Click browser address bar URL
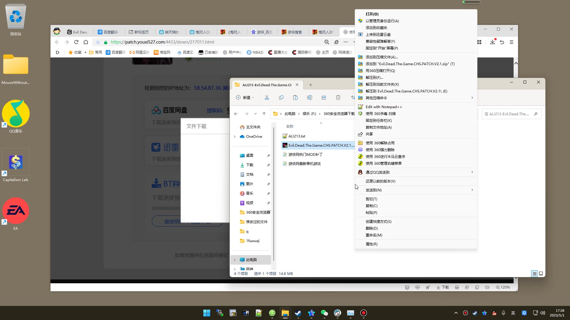The width and height of the screenshot is (570, 320). [162, 42]
